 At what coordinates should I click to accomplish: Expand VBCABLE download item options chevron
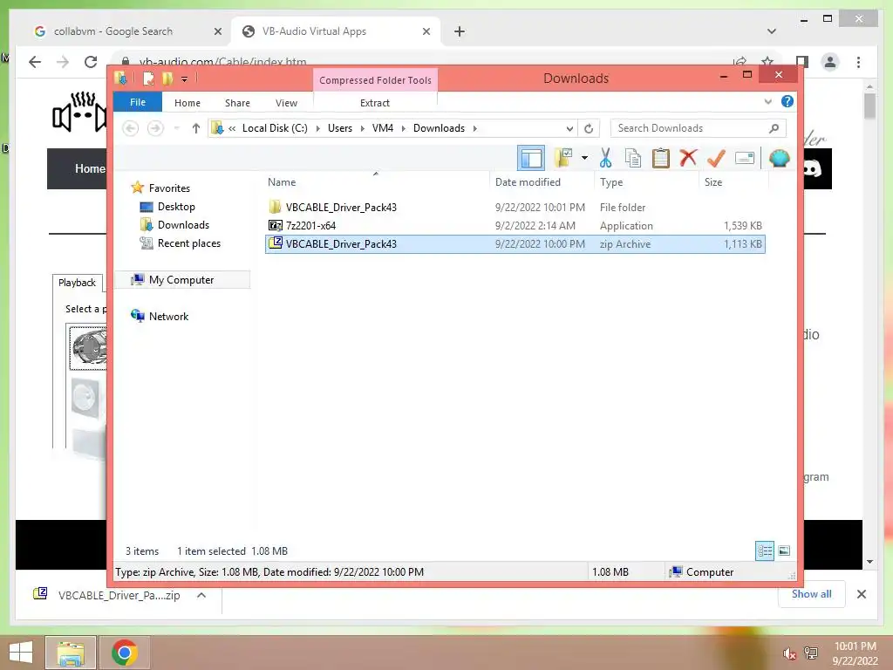coord(201,595)
